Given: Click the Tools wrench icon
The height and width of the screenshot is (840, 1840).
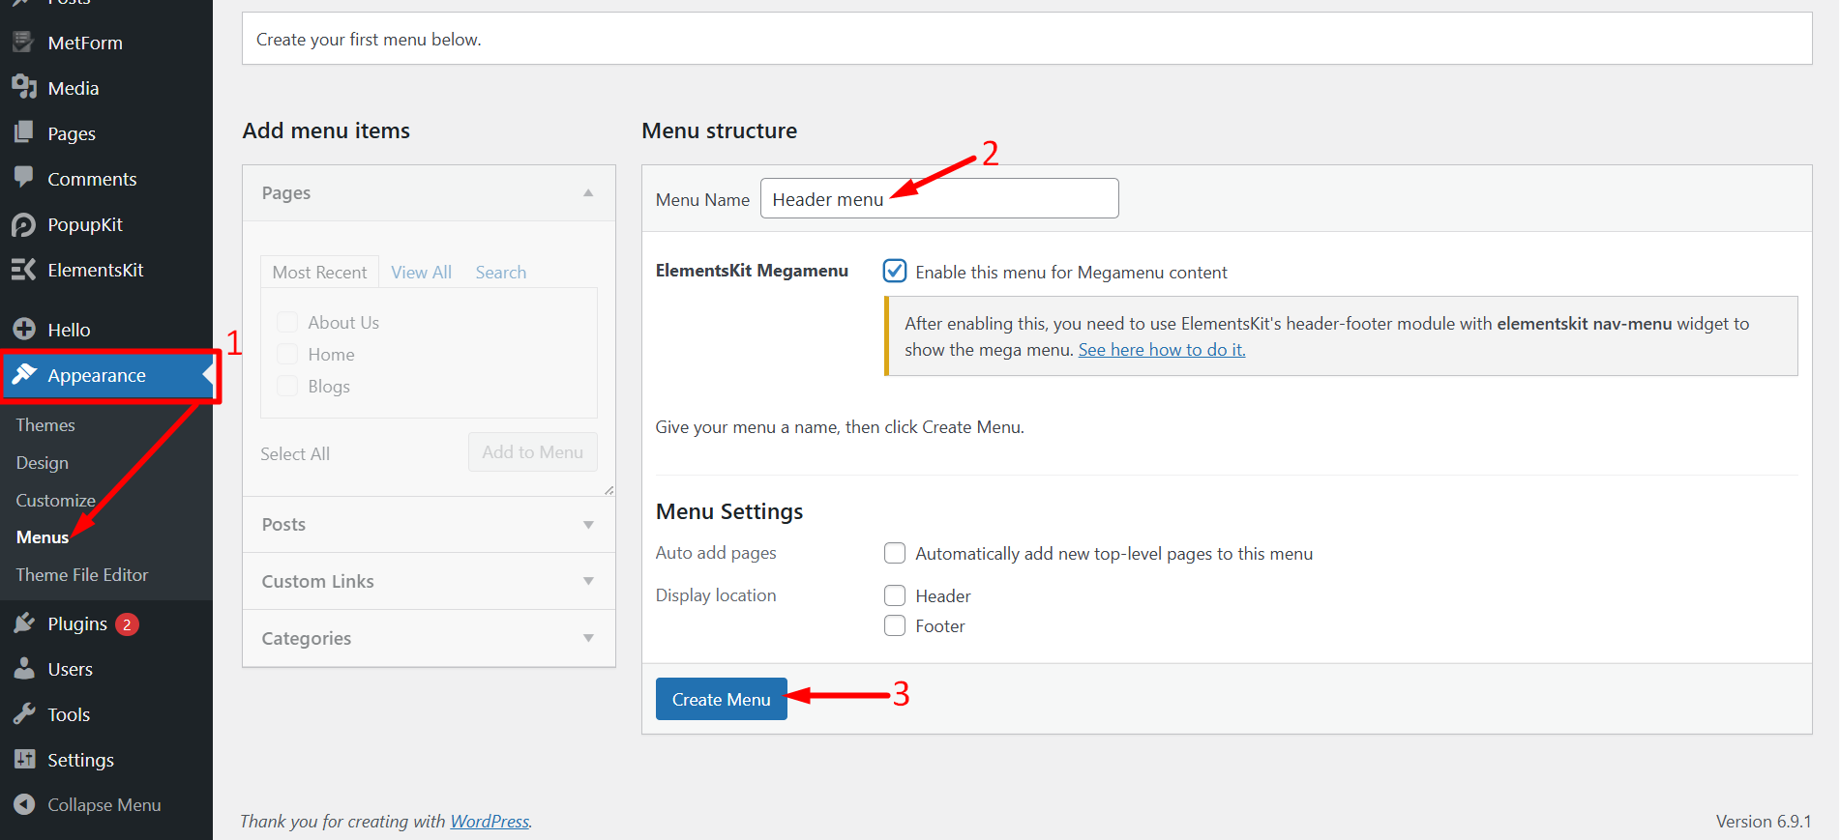Looking at the screenshot, I should 24,714.
